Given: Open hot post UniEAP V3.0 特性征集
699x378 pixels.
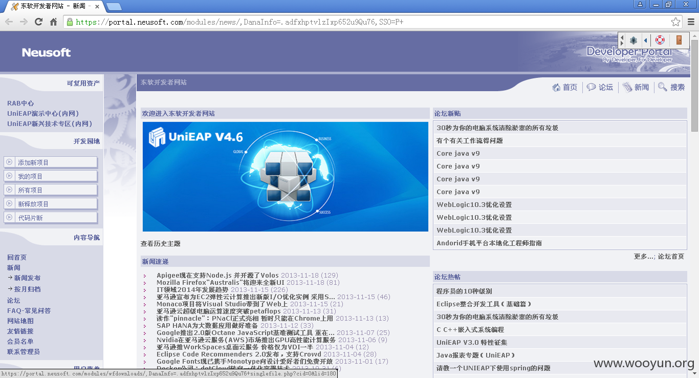Looking at the screenshot, I should click(x=472, y=342).
